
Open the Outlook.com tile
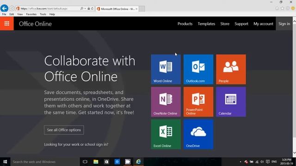198,69
